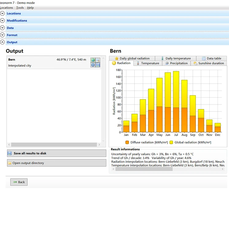
Task: Click the thermometer icon on Daily temperature tab
Action: pos(162,58)
